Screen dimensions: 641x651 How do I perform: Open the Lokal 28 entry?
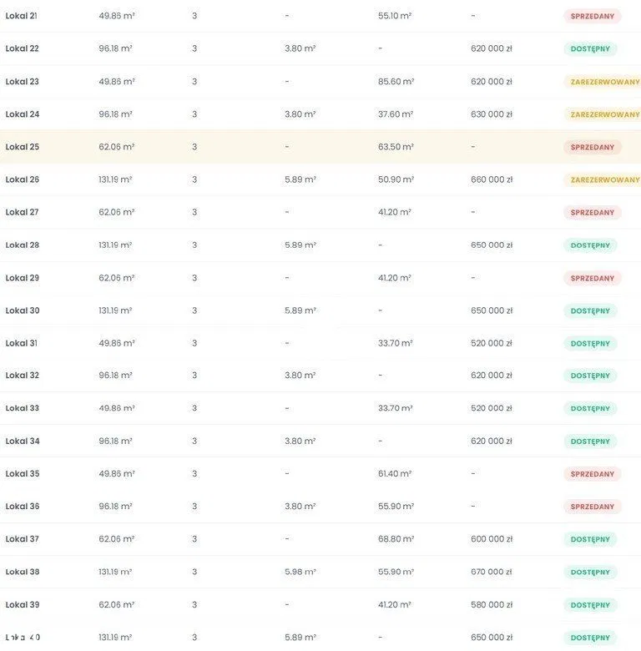tap(23, 245)
